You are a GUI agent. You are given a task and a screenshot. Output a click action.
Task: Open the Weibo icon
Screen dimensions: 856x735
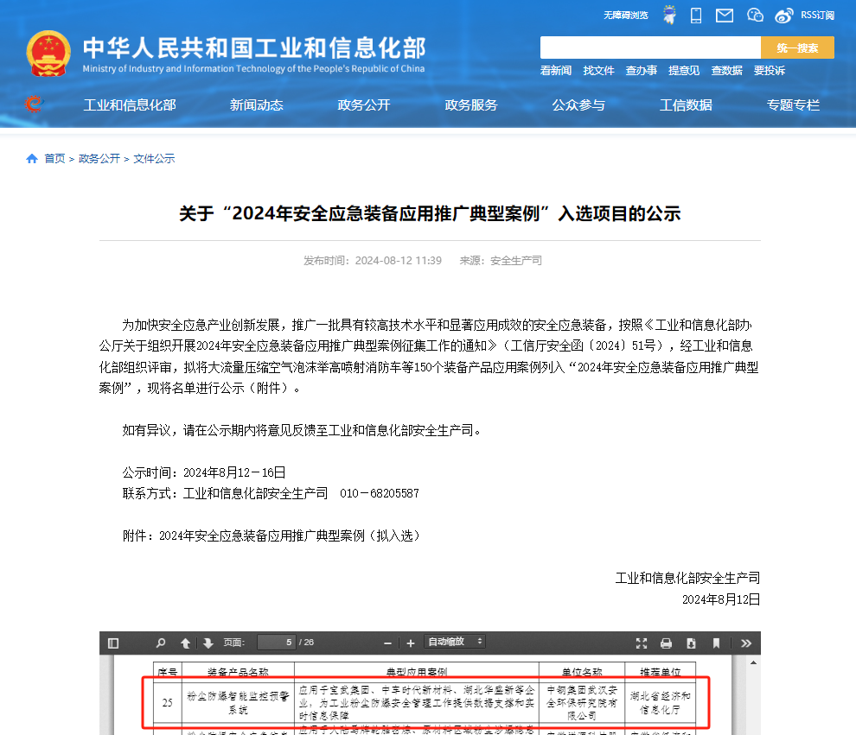coord(784,16)
